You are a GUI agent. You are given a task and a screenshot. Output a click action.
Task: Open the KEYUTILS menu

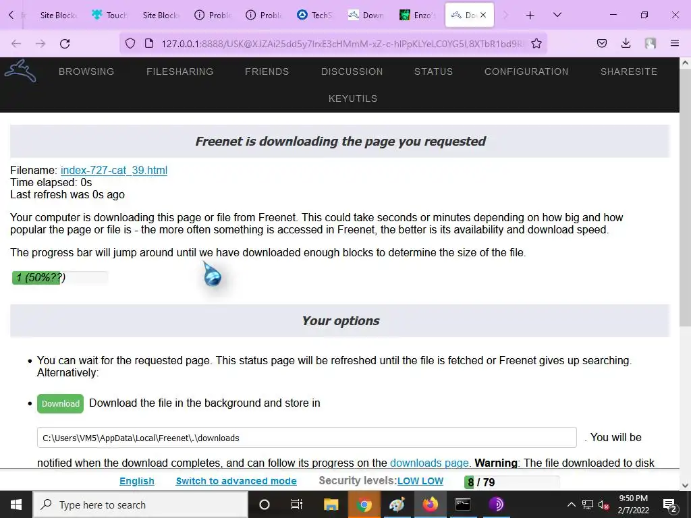[x=353, y=98]
